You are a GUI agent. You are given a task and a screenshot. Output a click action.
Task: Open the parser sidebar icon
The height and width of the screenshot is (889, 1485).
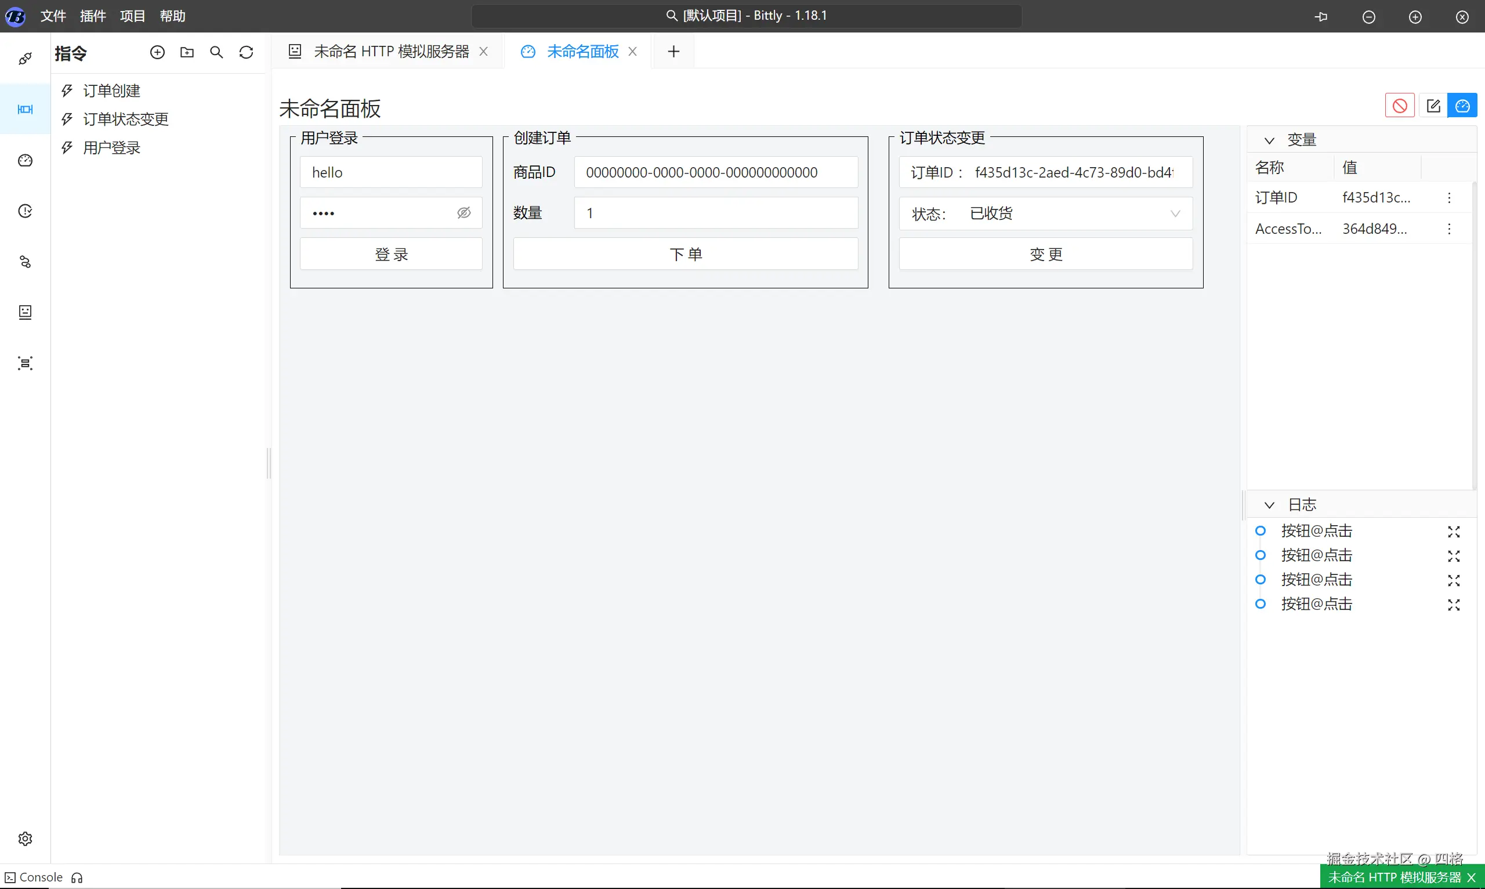(25, 363)
